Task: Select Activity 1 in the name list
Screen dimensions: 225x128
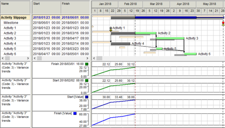Action: click(x=10, y=28)
